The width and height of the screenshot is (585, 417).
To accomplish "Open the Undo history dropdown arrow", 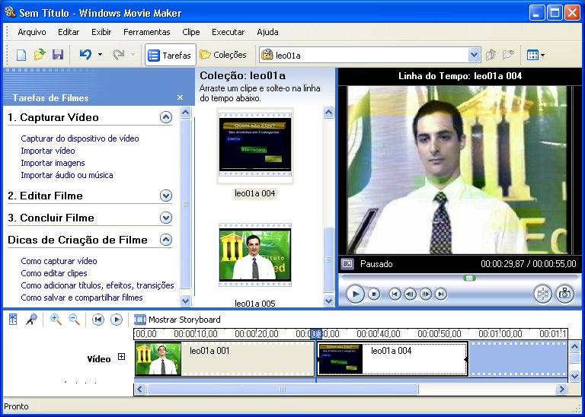I will click(x=100, y=55).
